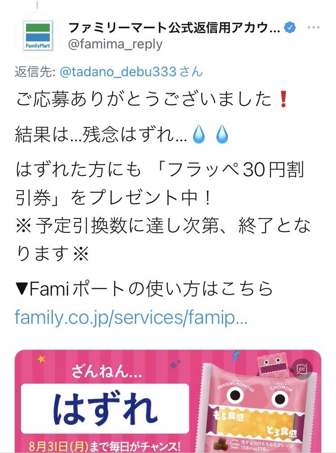Viewport: 336px width, 453px height.
Task: Click the first water droplet emoji
Action: [199, 135]
